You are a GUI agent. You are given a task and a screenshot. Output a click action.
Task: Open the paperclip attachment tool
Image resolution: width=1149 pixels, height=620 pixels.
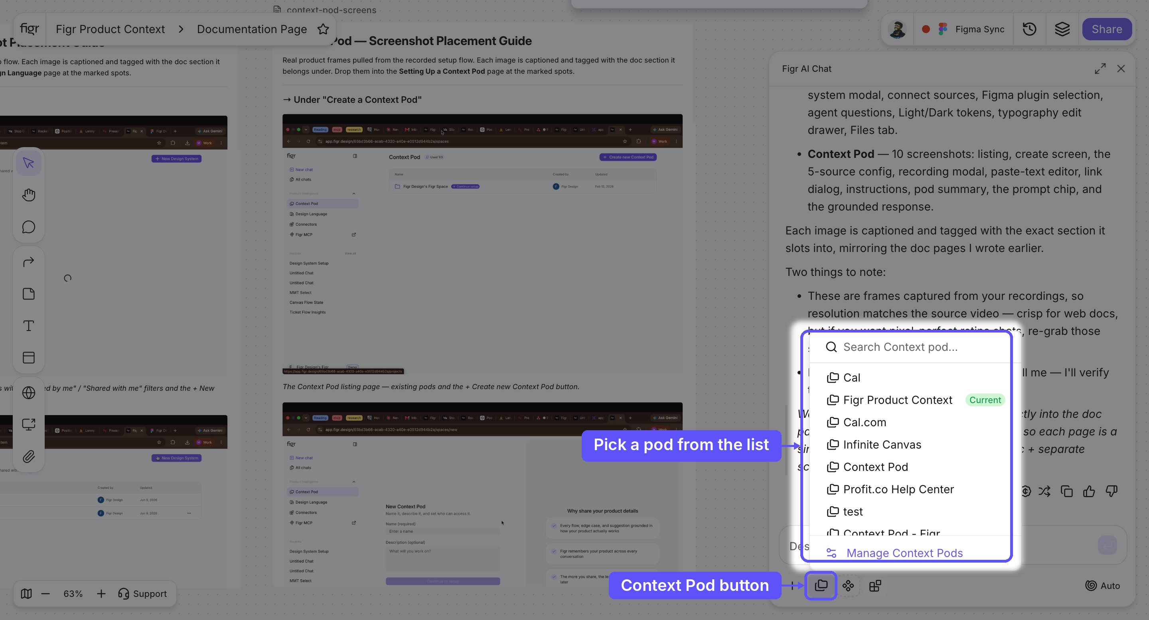[29, 457]
